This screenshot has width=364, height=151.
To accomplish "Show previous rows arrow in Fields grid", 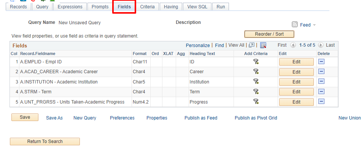I will (293, 45).
